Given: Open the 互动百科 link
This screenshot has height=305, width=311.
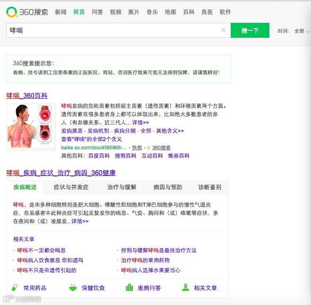Looking at the screenshot, I should 152,156.
